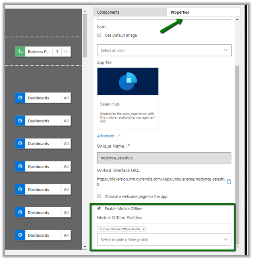The height and width of the screenshot is (260, 253).
Task: Click All on second Dashboards tile
Action: (x=66, y=121)
